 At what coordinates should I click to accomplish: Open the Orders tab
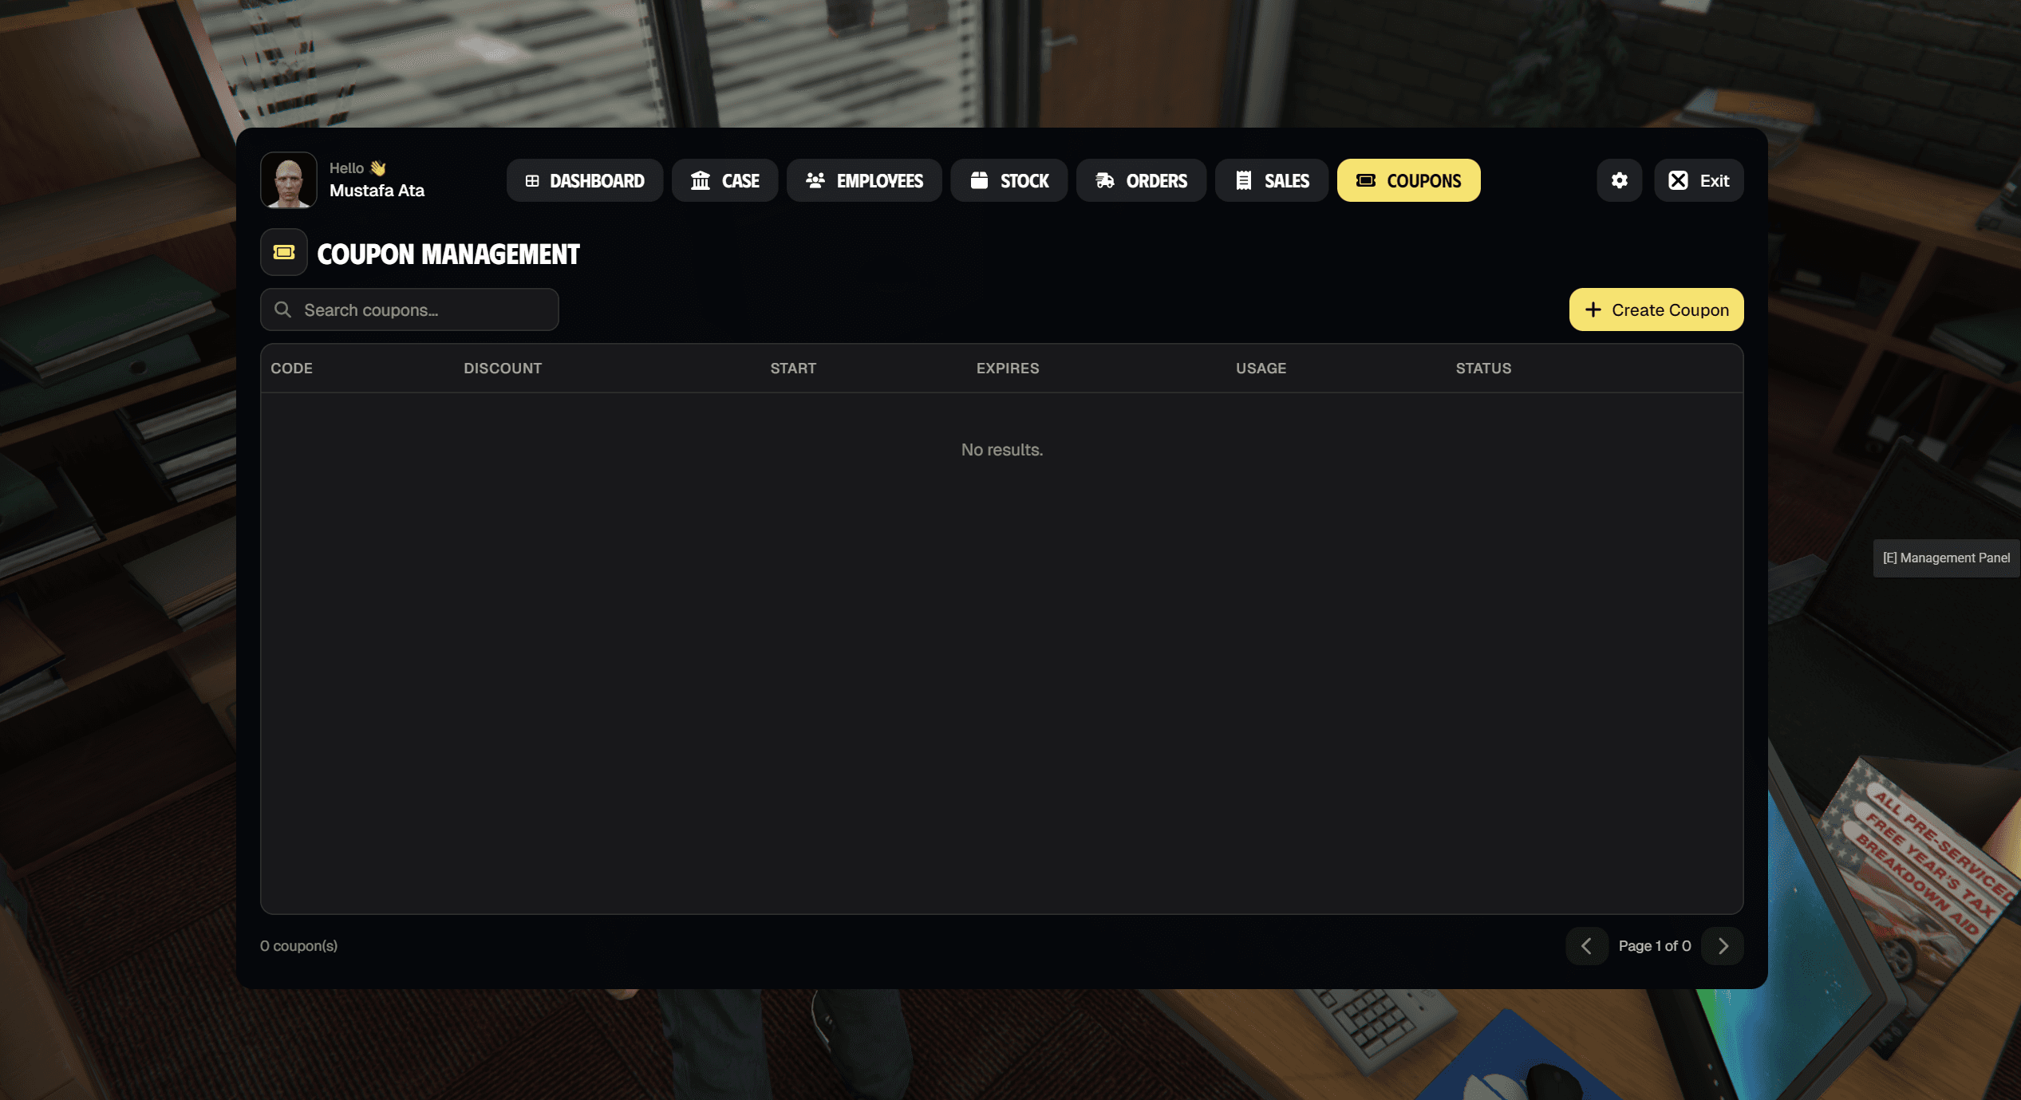(x=1141, y=180)
